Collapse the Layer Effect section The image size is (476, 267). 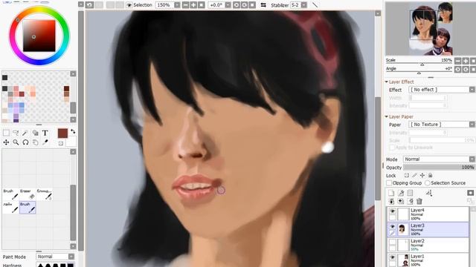387,82
